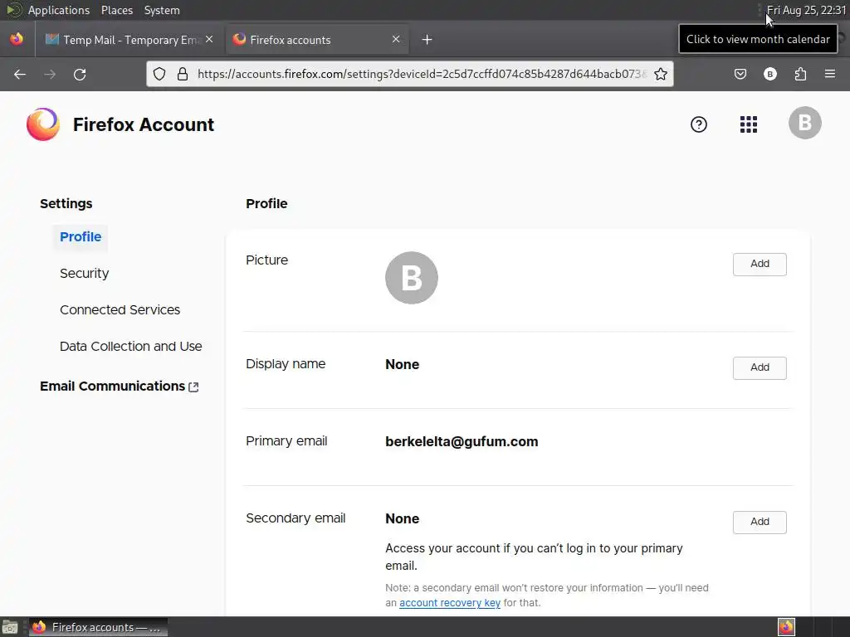Bookmark this page with the star
Screen dimensions: 850x637
(660, 74)
